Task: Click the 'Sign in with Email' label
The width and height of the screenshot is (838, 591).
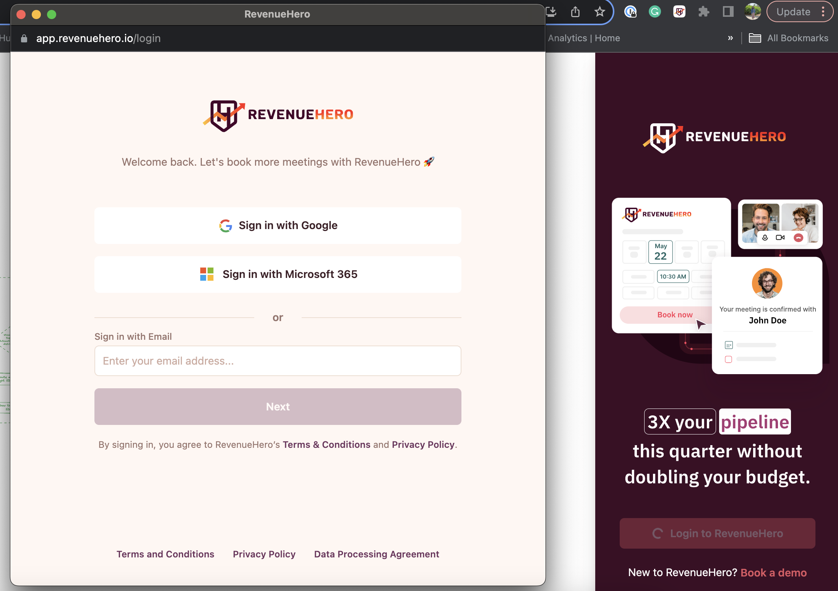Action: point(133,336)
